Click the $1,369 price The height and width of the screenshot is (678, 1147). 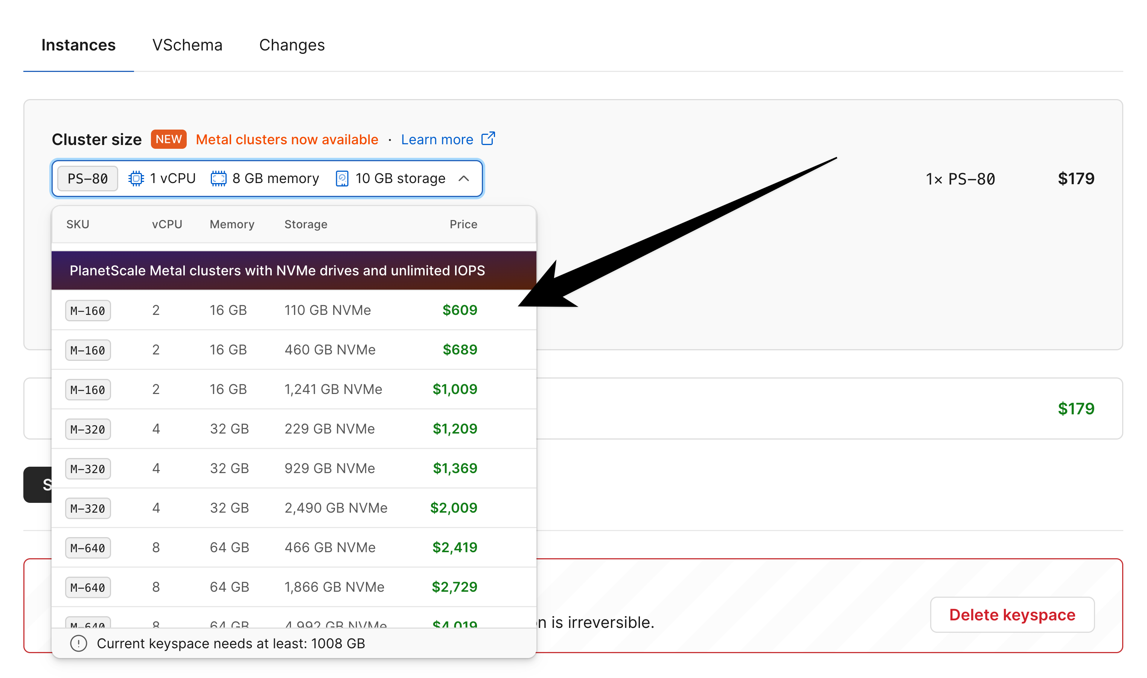455,468
